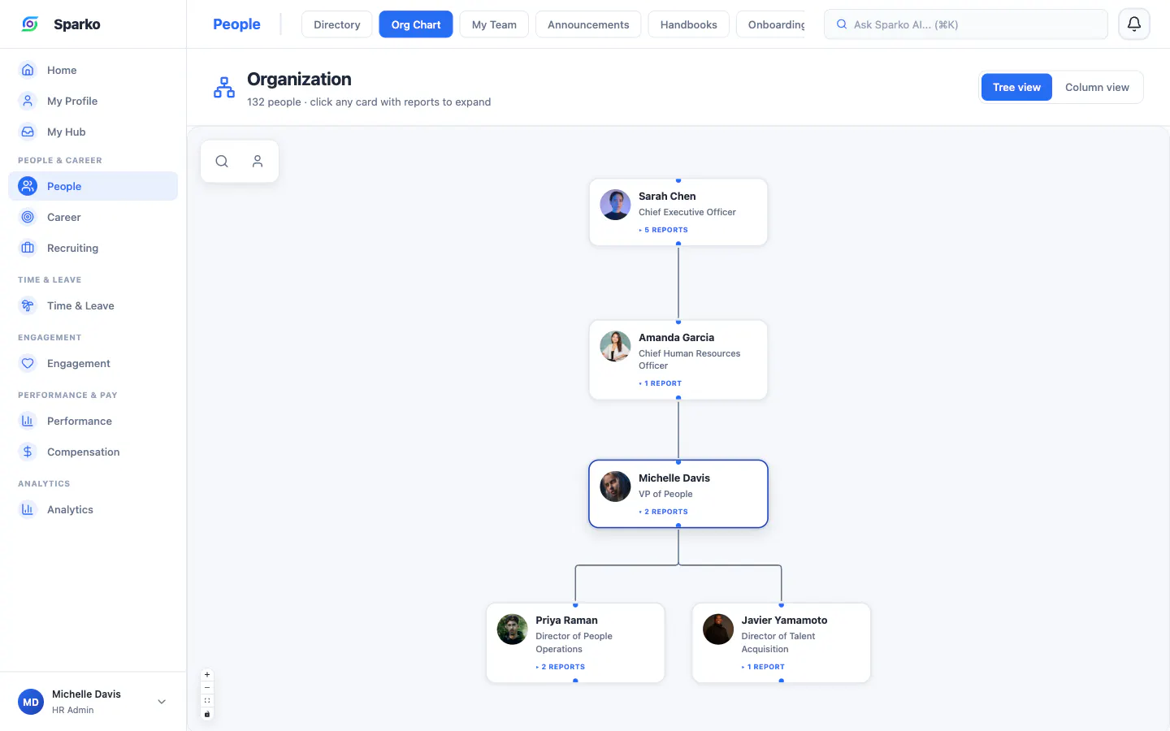This screenshot has width=1170, height=731.
Task: Open the Announcements tab
Action: click(x=588, y=24)
